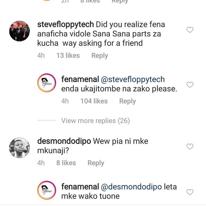Like fenamenal's reply to steveflopytech
This screenshot has height=206, width=206.
click(190, 85)
